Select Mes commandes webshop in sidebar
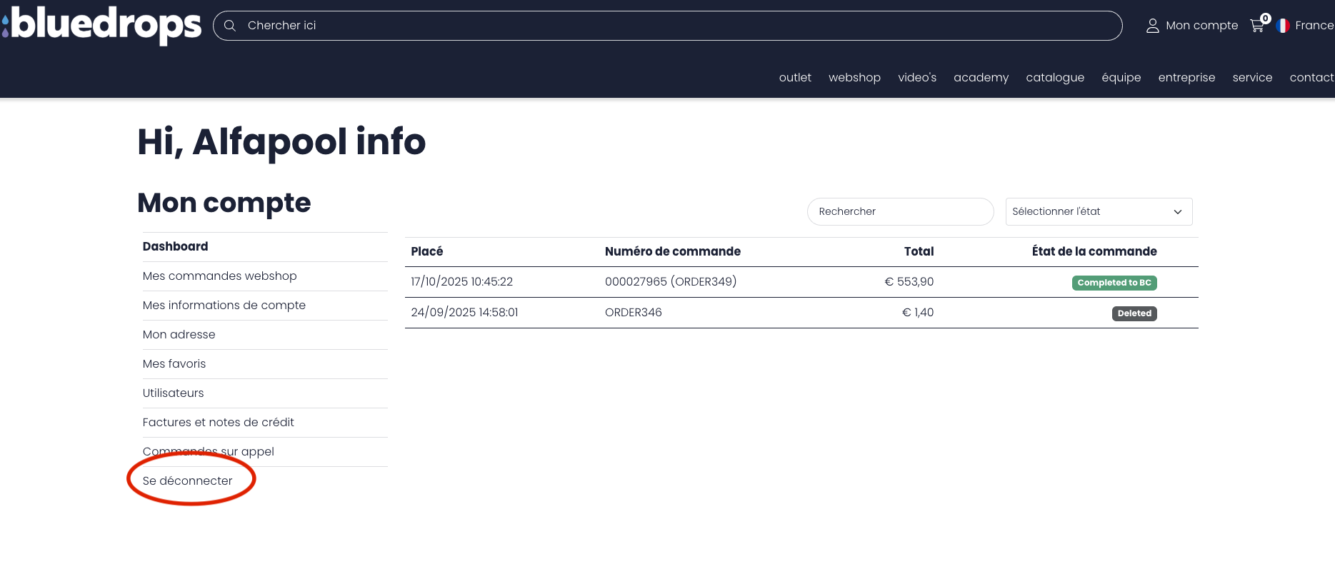The height and width of the screenshot is (564, 1335). [x=219, y=276]
